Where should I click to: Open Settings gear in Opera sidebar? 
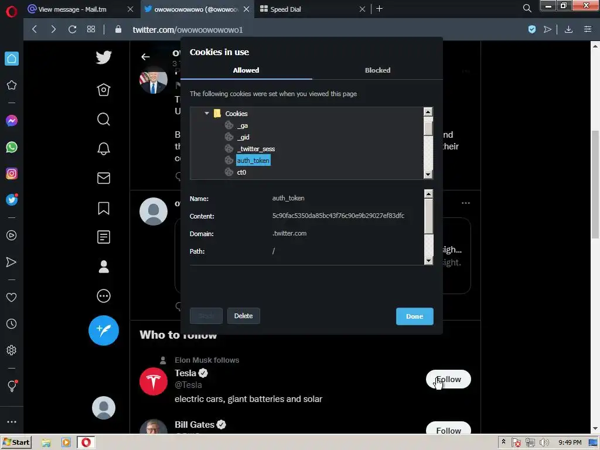12,350
